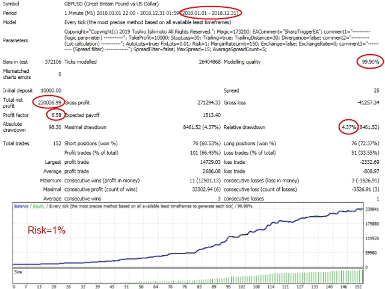Screen dimensions: 385x289
Task: Click the Maximal consecutive profit value 33302.94 (6)
Action: pos(206,190)
